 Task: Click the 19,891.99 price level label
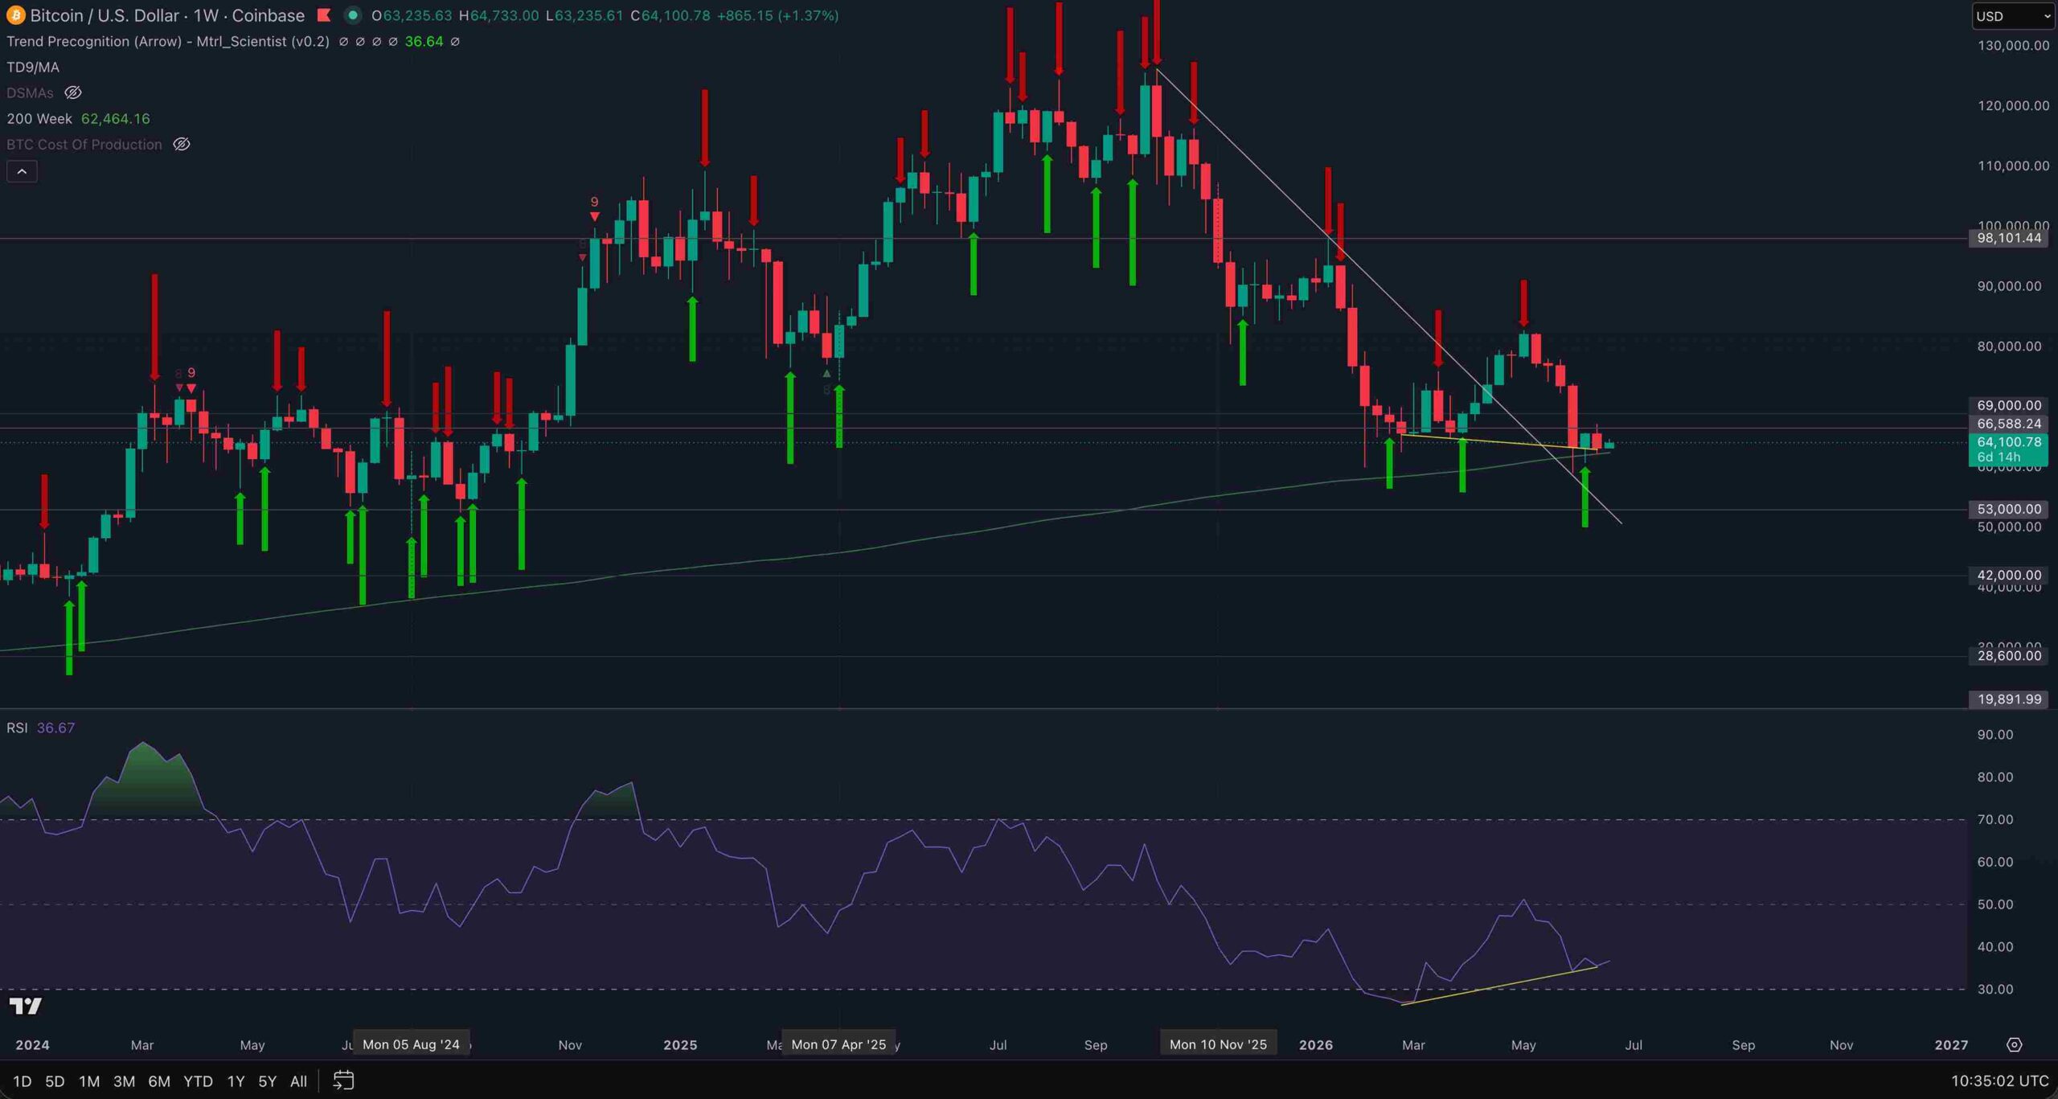(x=2009, y=699)
